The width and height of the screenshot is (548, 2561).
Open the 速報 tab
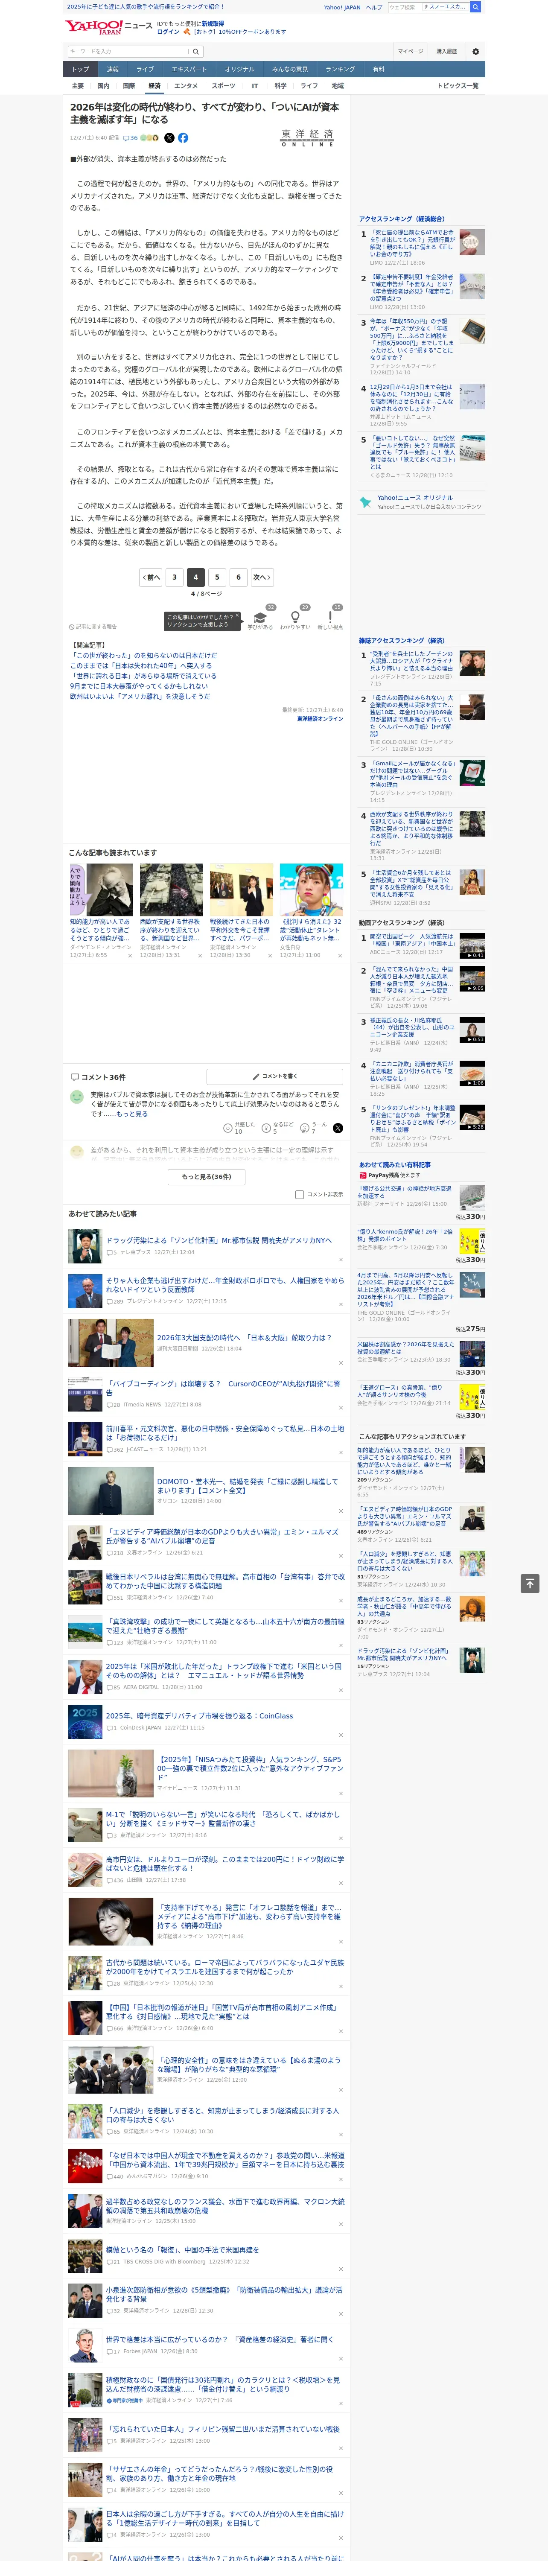112,70
